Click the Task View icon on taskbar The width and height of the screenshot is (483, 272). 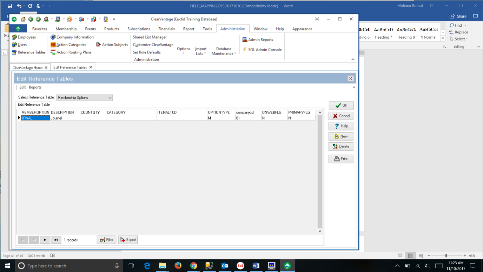point(131,266)
